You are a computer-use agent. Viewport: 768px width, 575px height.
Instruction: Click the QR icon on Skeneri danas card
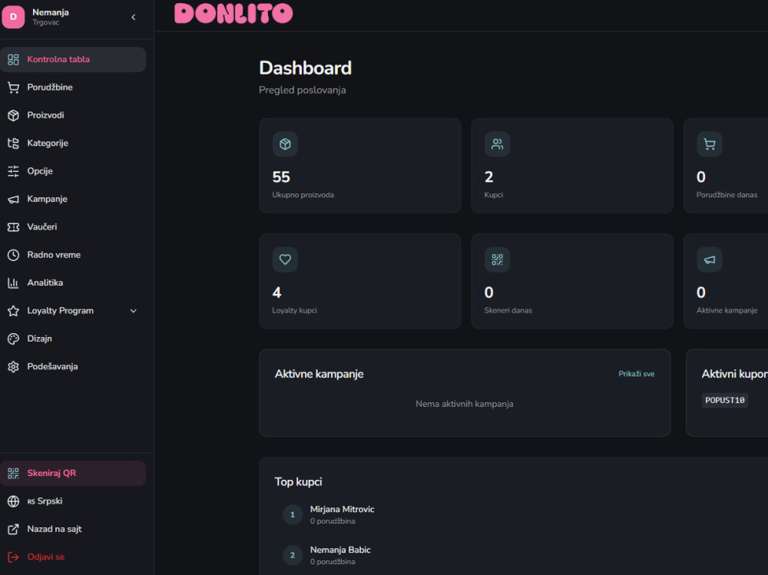click(497, 259)
